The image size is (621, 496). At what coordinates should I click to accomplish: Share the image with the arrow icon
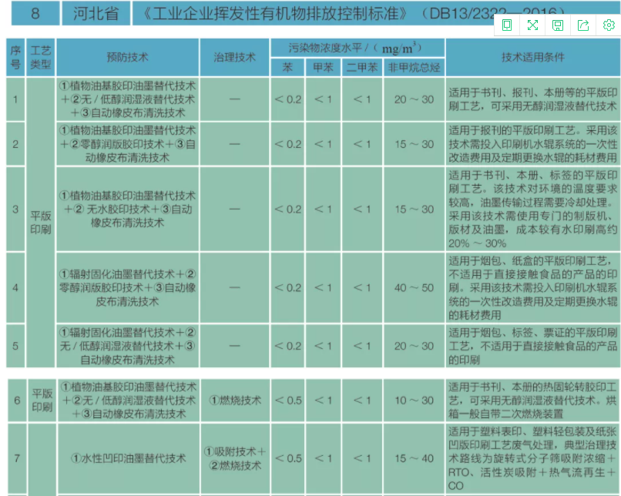pyautogui.click(x=583, y=25)
